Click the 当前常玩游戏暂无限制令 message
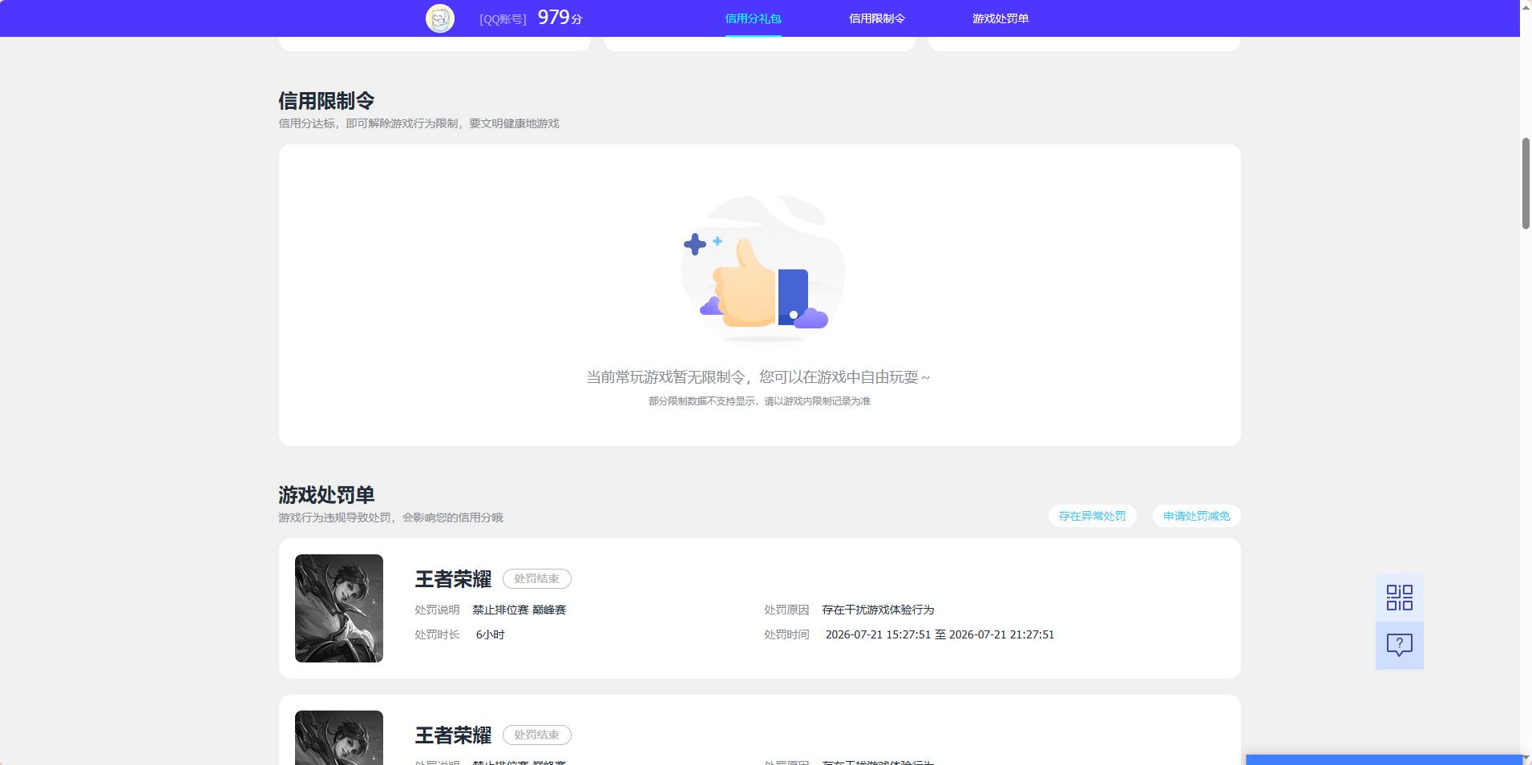Screen dimensions: 1532x765 point(758,377)
